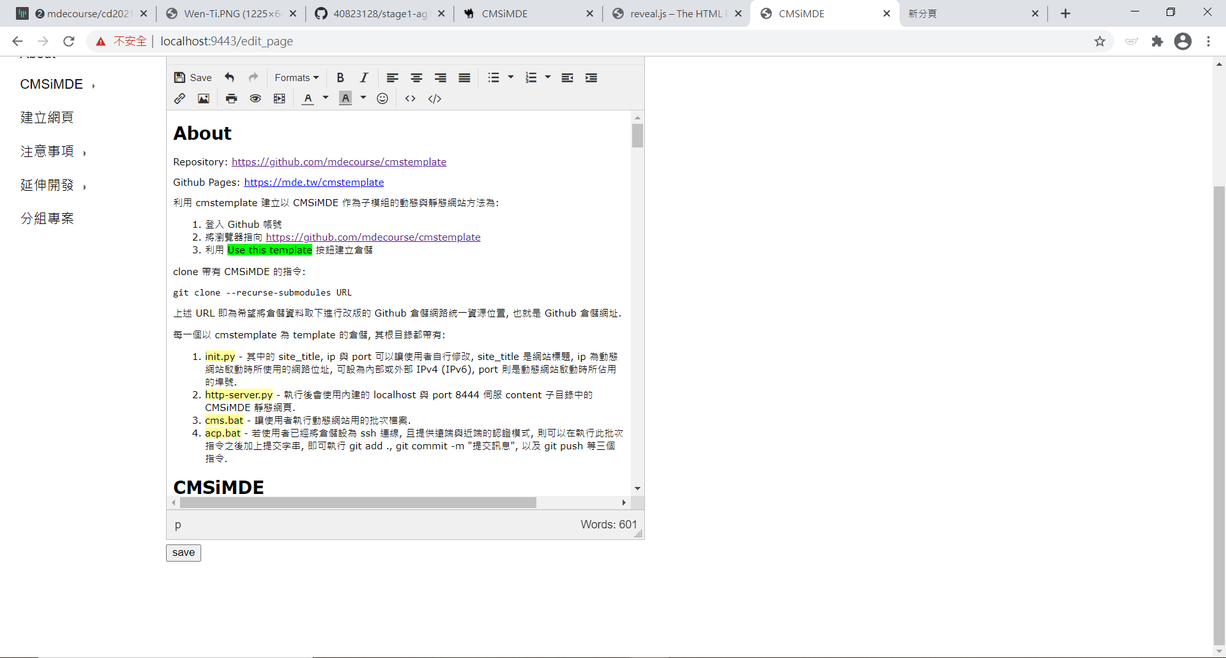Screen dimensions: 1226x658
Task: Open the cmstemplate repository link
Action: 339,162
